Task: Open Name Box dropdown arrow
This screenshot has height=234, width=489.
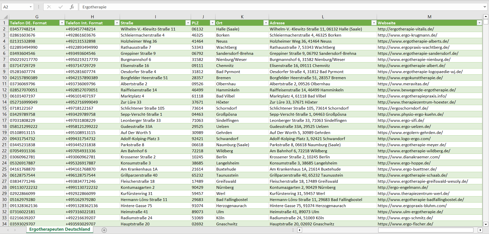Action: click(31, 7)
